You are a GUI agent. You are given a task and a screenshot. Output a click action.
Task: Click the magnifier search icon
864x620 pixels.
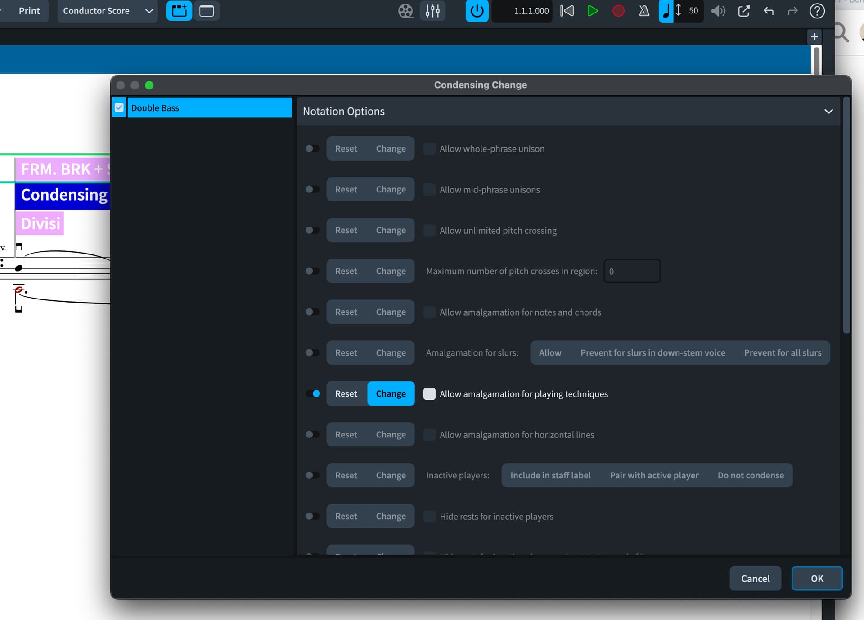[840, 33]
